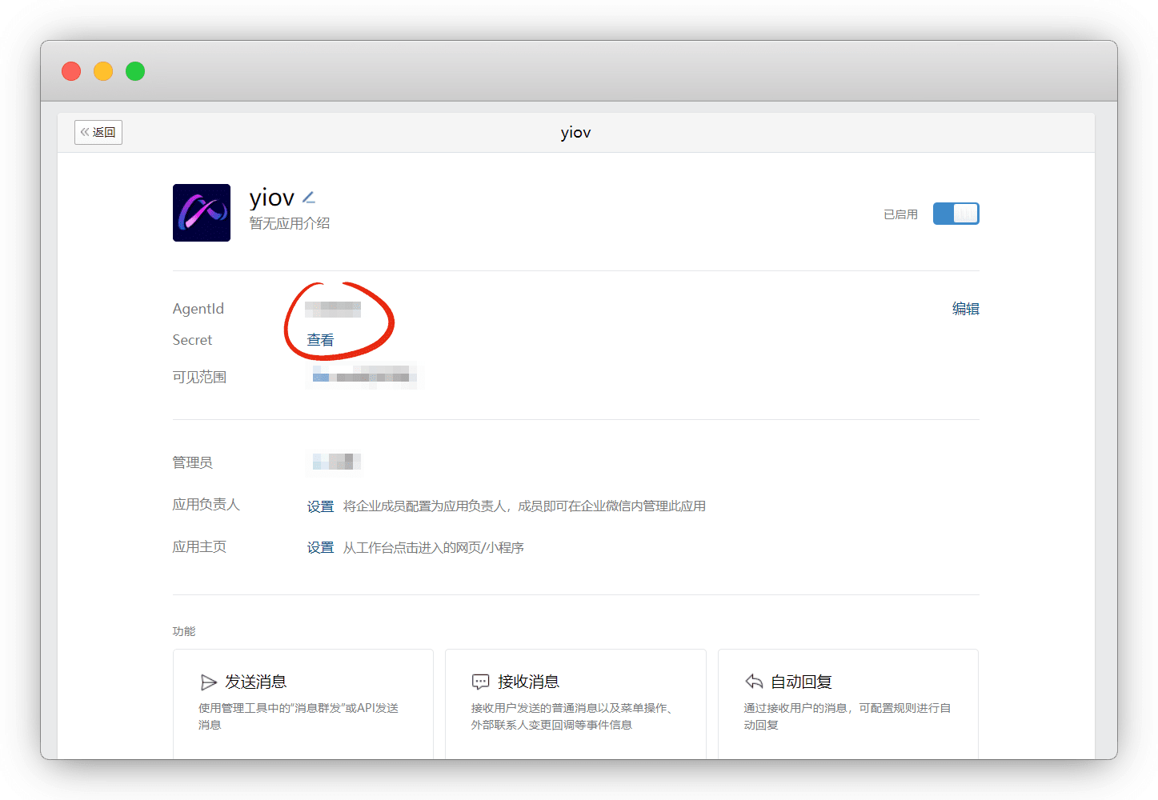Open the 接收消息 feature card

[575, 702]
